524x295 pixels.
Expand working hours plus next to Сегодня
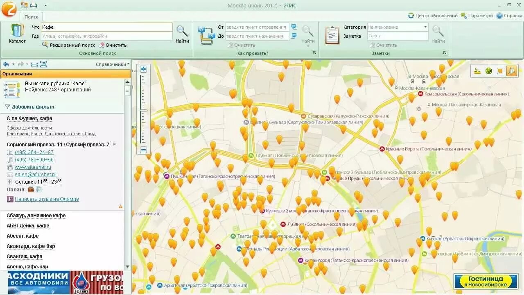pyautogui.click(x=10, y=182)
